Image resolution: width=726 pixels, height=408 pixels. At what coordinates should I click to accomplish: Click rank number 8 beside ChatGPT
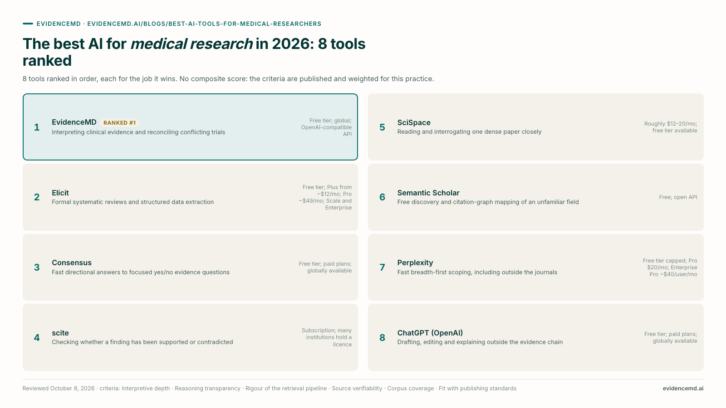click(383, 338)
